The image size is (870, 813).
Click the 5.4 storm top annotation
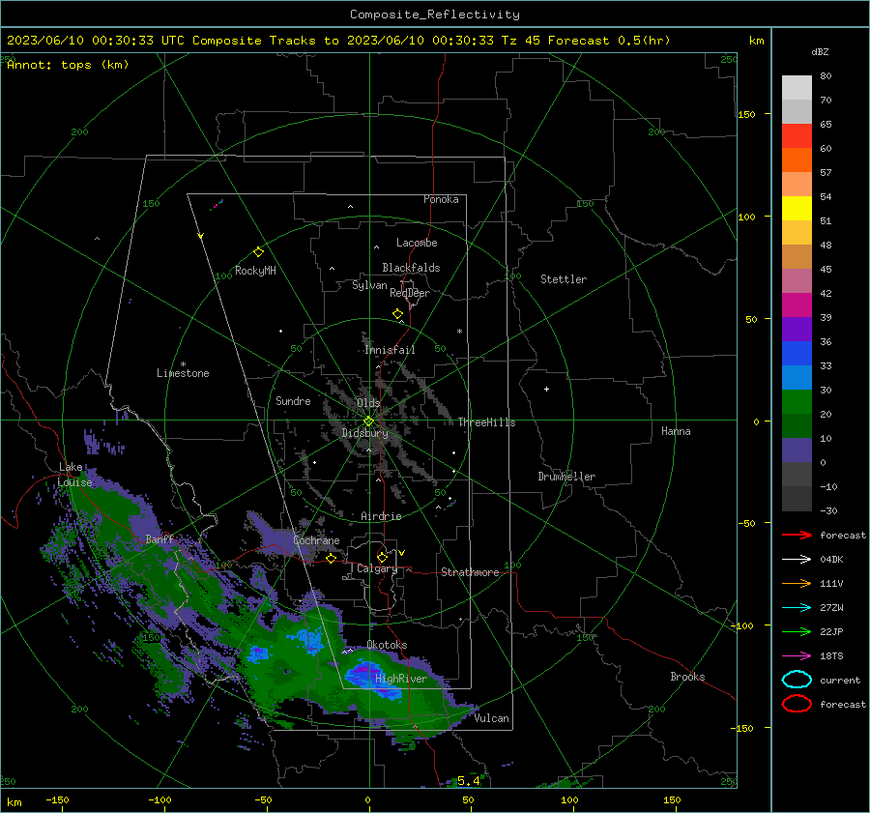tap(468, 781)
